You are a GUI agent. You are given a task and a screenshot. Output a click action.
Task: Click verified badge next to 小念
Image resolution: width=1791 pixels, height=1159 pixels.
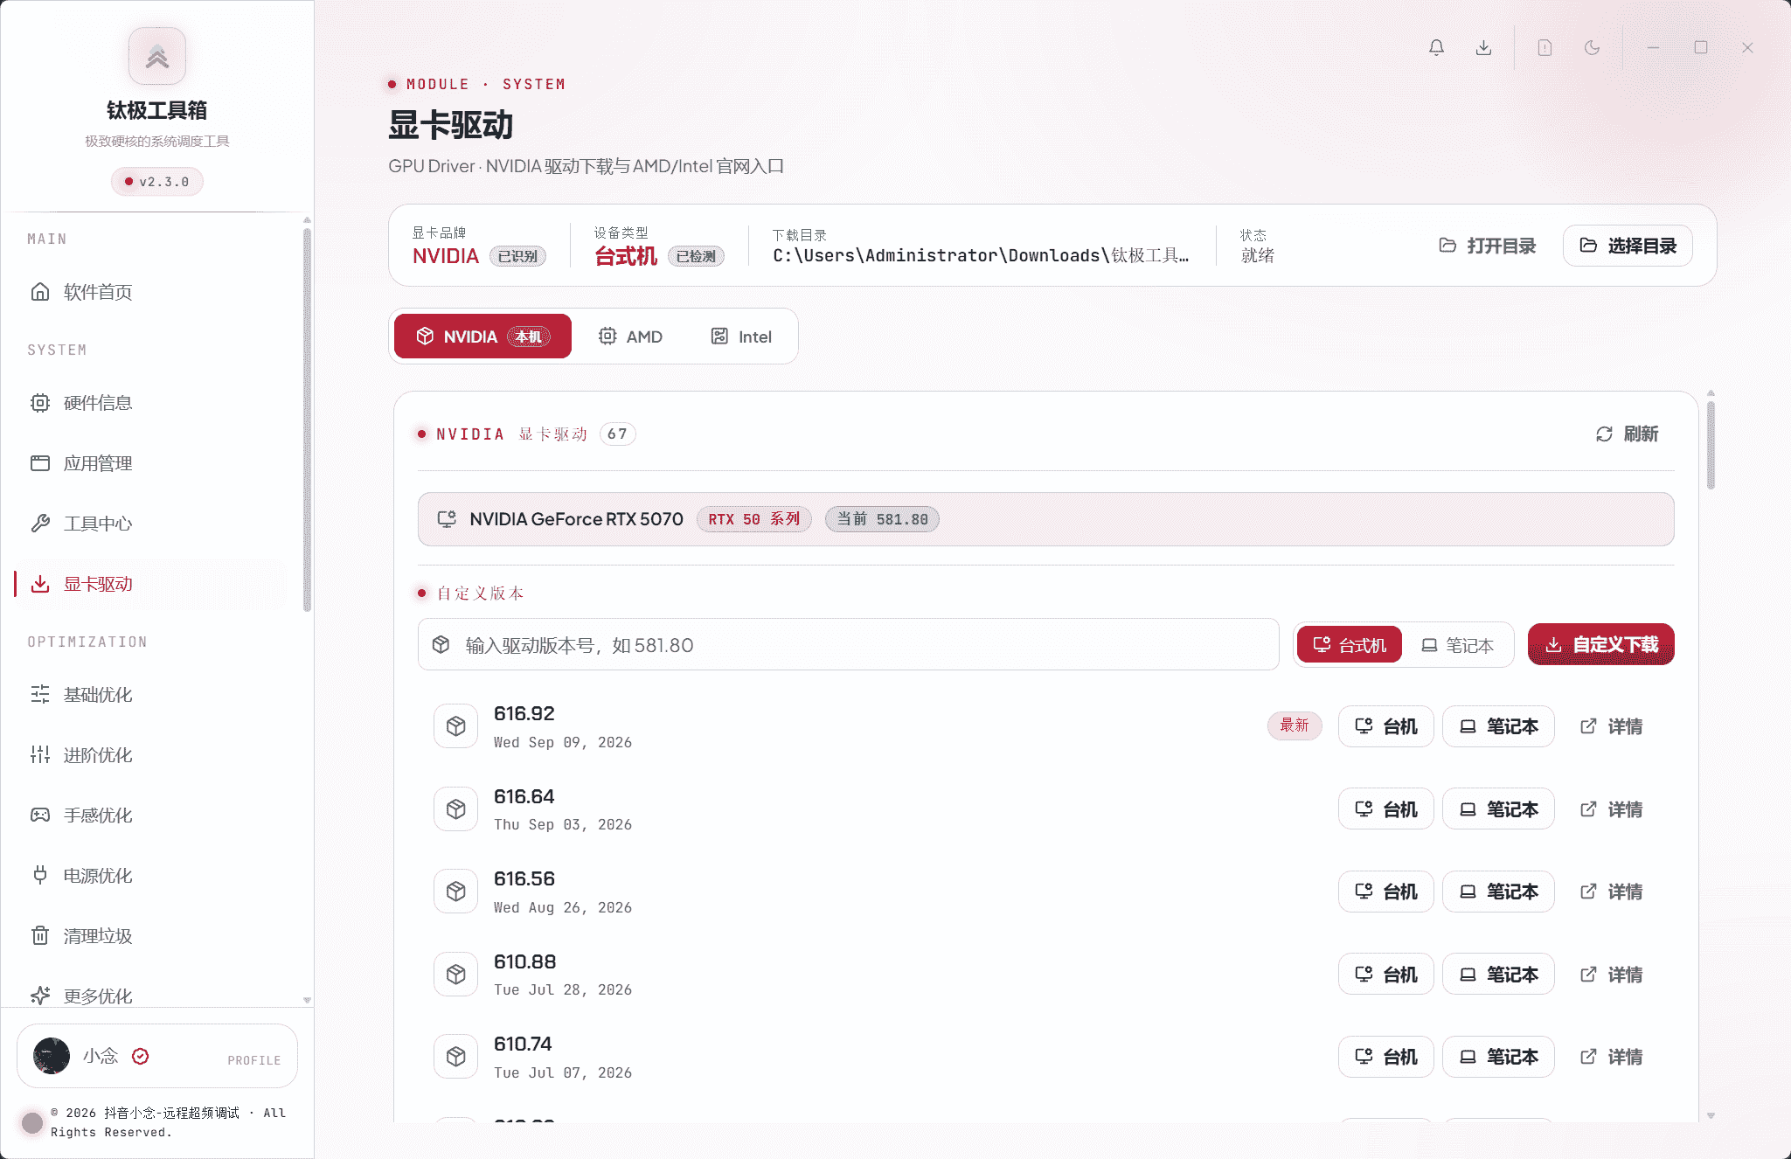(140, 1056)
